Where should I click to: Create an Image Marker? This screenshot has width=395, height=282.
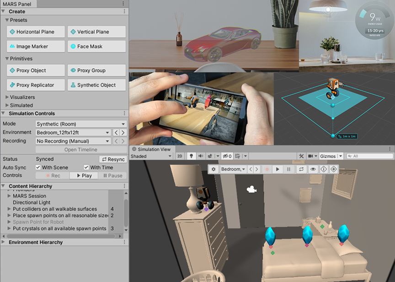tap(35, 46)
